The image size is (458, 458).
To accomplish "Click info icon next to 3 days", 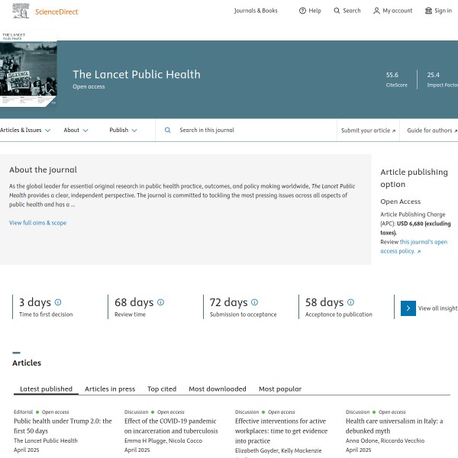I will (58, 302).
